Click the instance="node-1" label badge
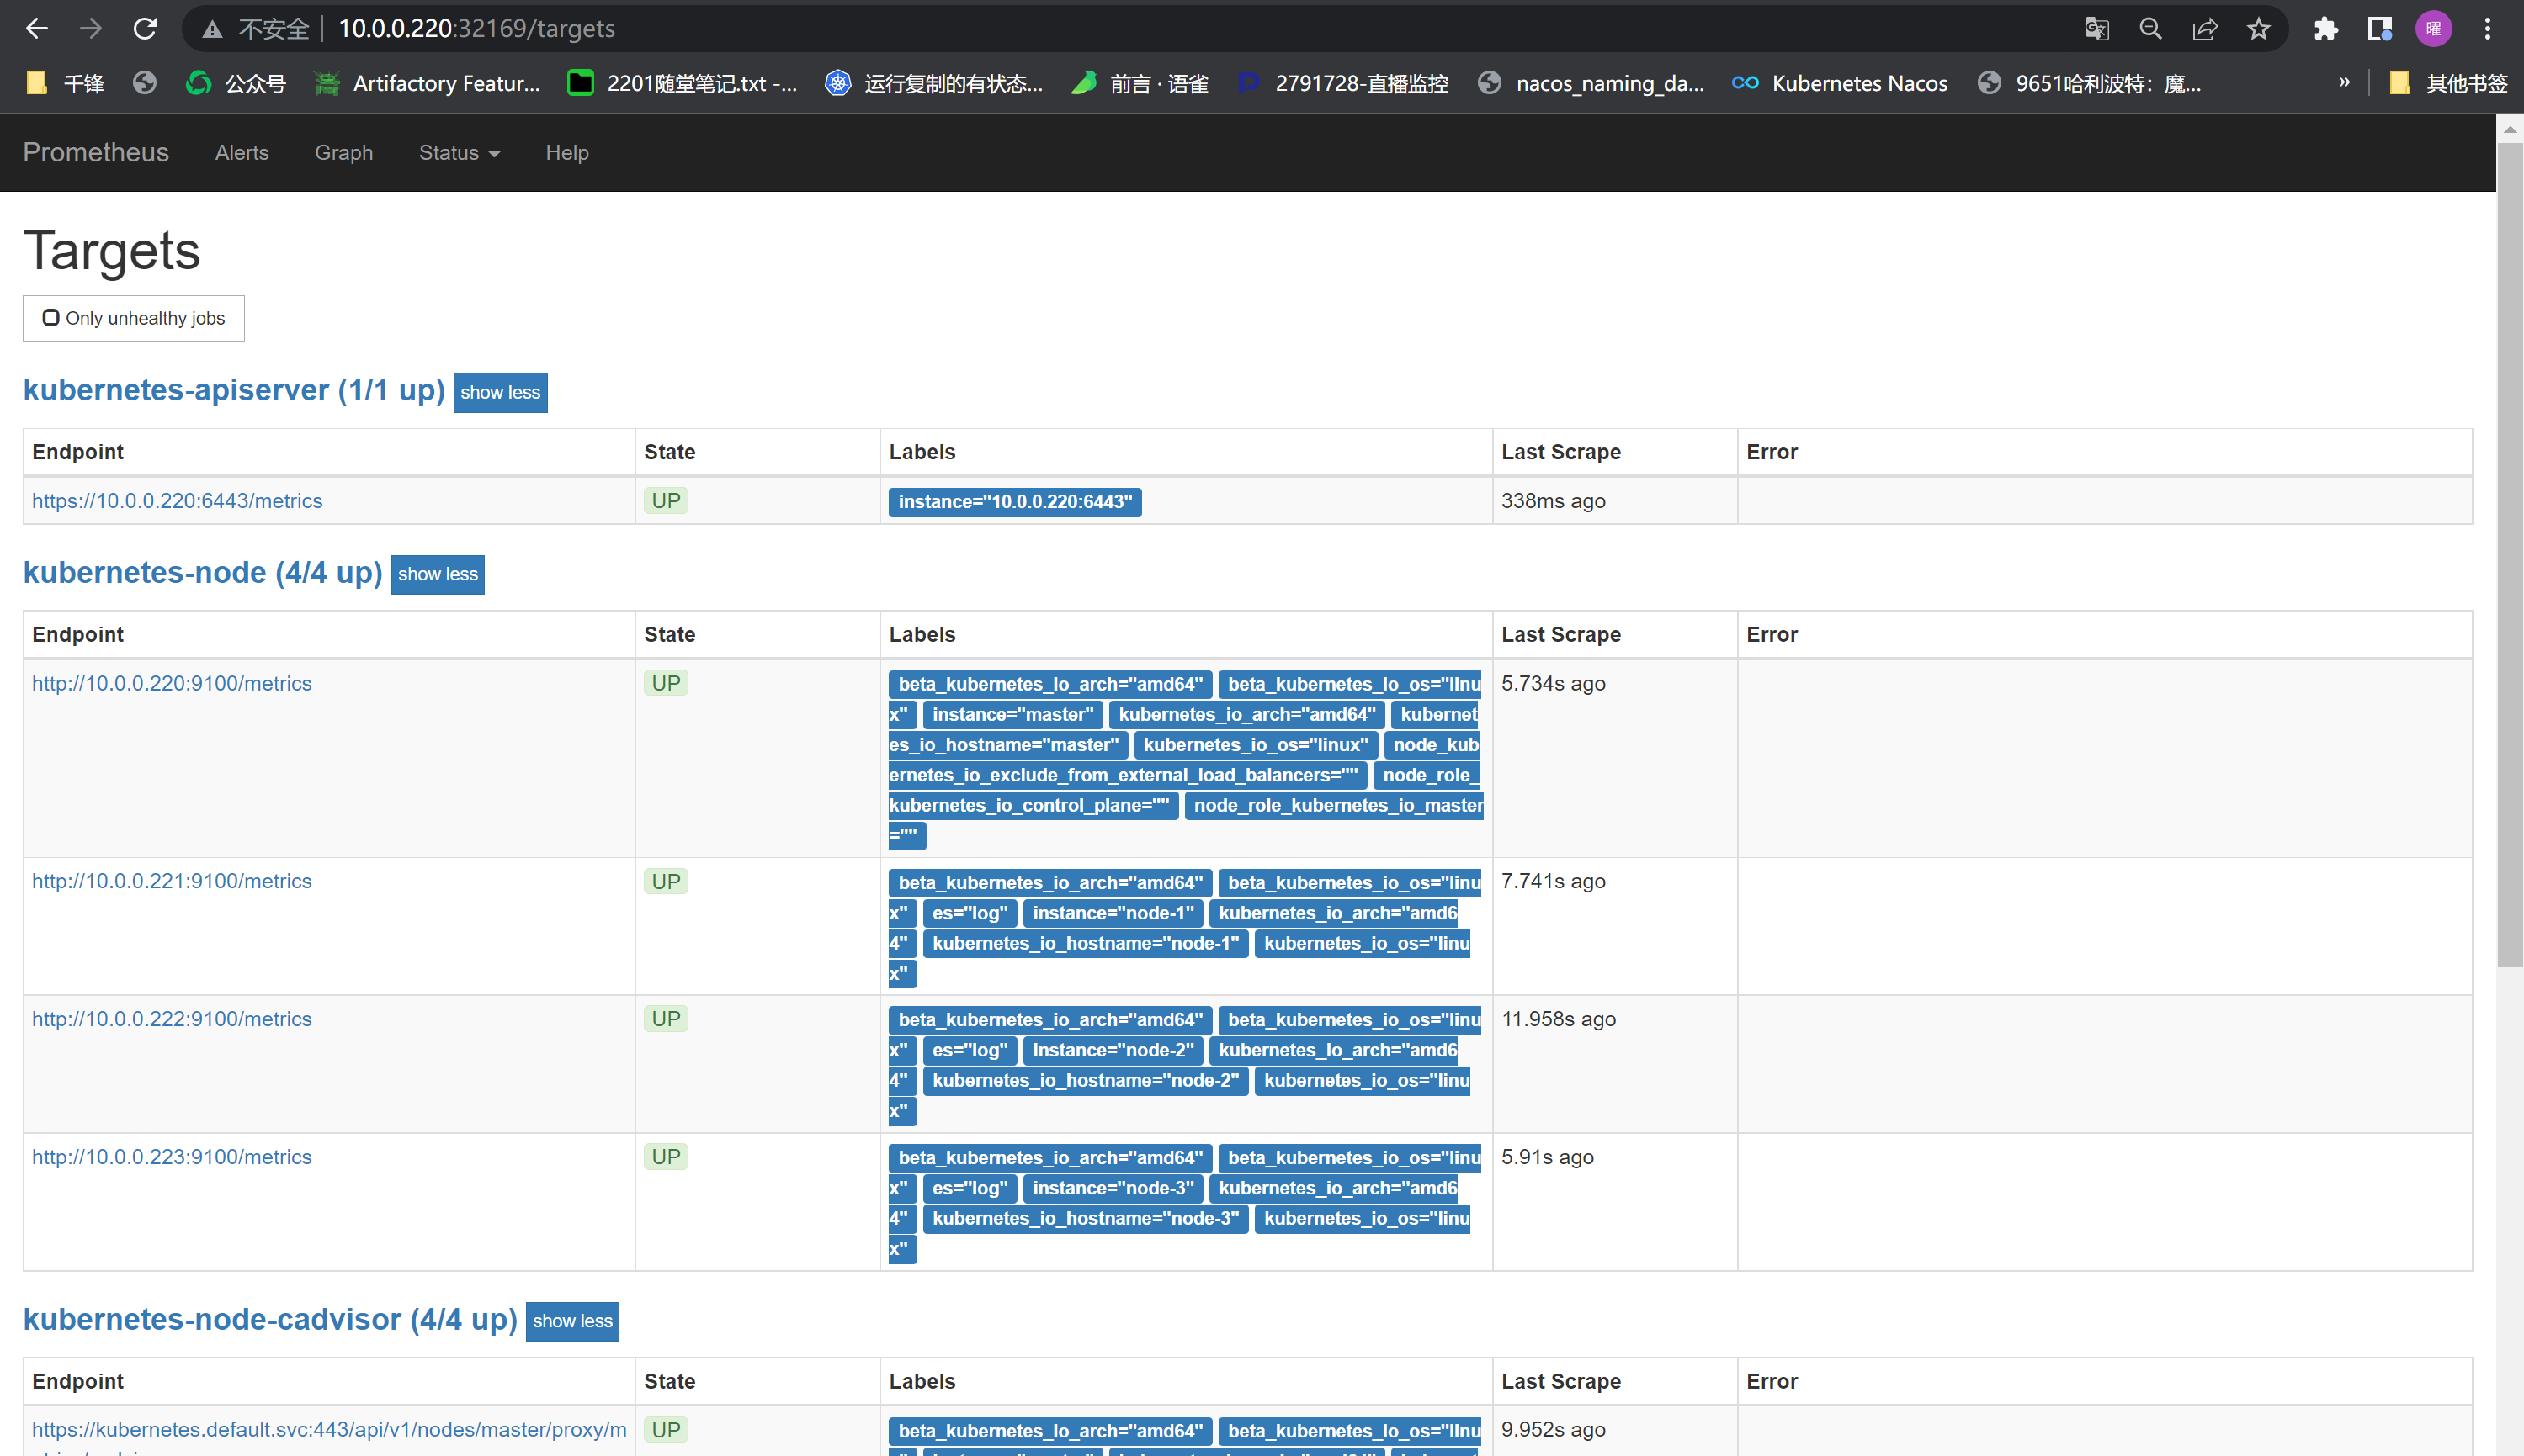The image size is (2524, 1456). tap(1113, 913)
